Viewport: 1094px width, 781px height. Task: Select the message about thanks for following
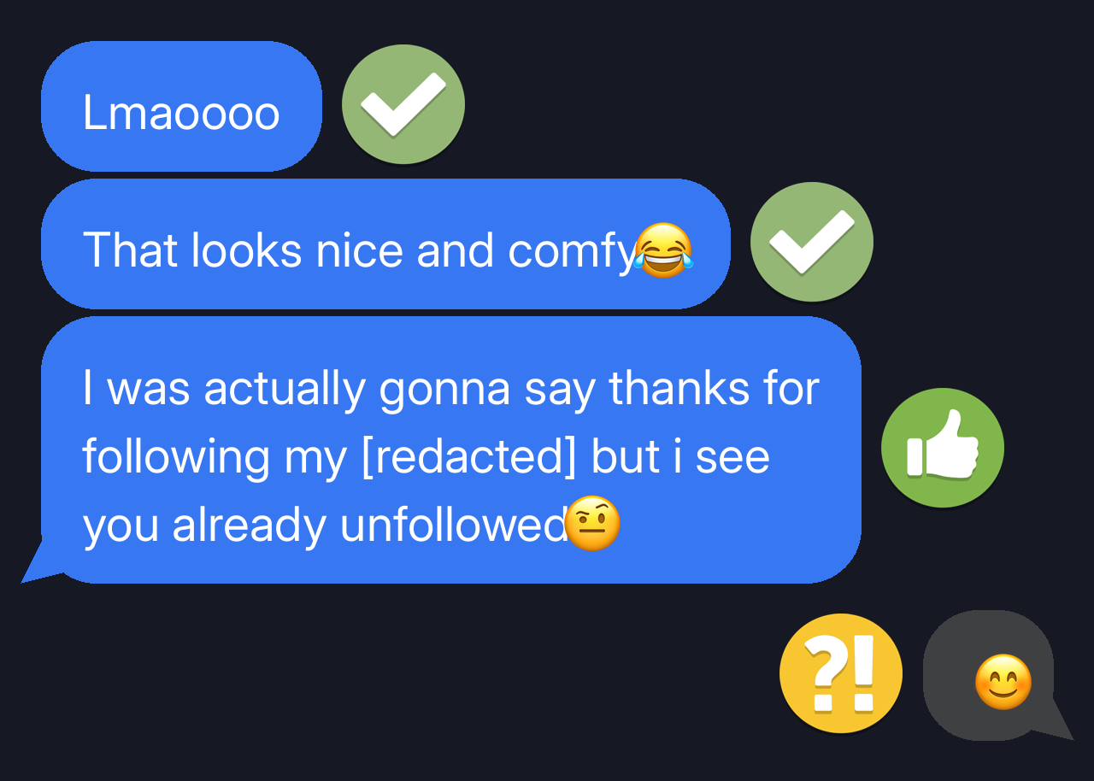pyautogui.click(x=451, y=449)
